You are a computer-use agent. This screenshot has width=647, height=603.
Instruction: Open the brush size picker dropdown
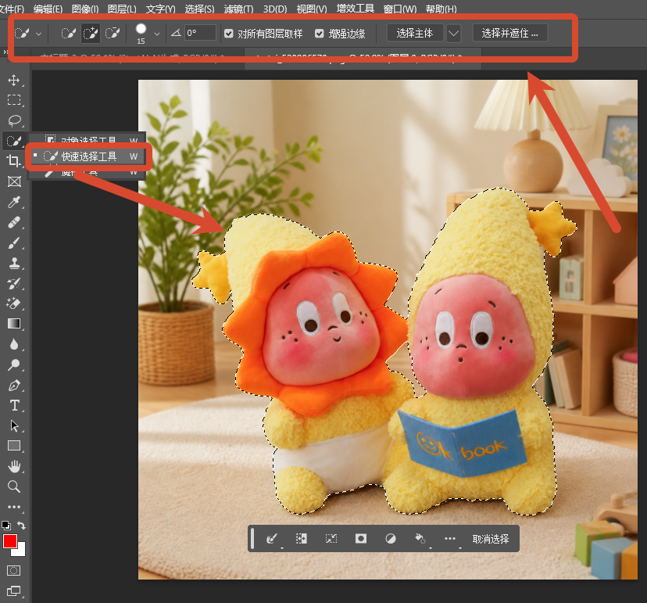[x=157, y=34]
